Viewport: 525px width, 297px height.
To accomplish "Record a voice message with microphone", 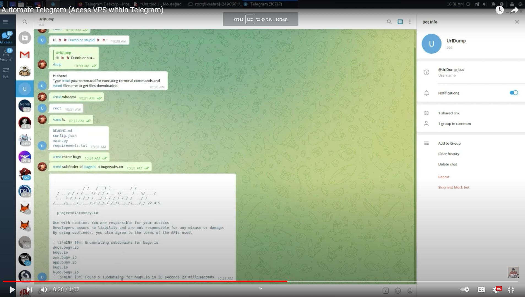I will (x=410, y=291).
